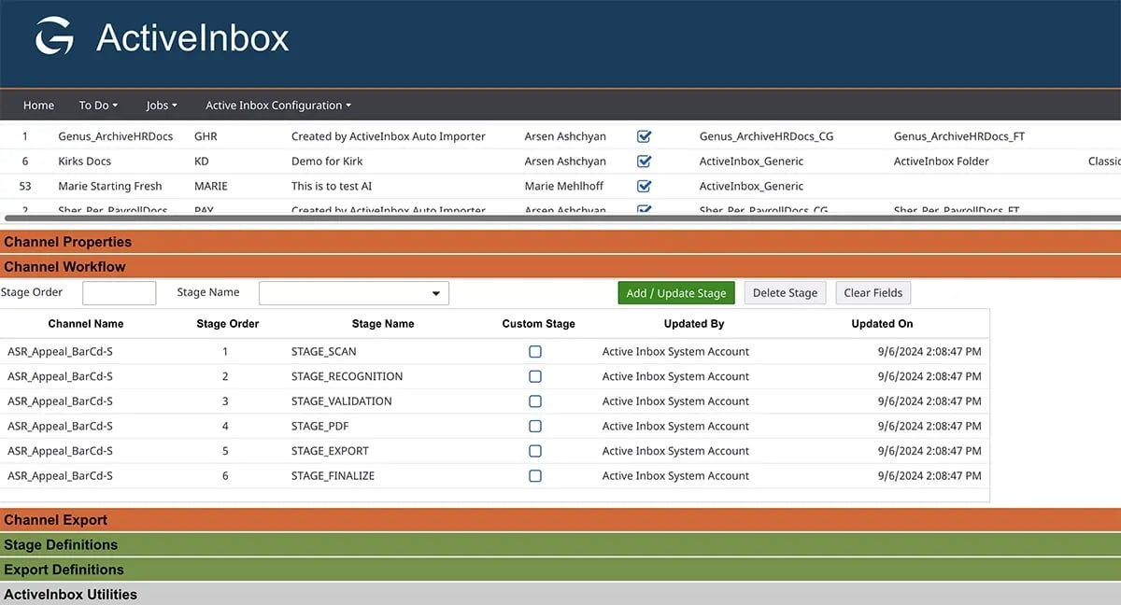This screenshot has width=1121, height=605.
Task: Click the Delete Stage button
Action: pyautogui.click(x=785, y=293)
